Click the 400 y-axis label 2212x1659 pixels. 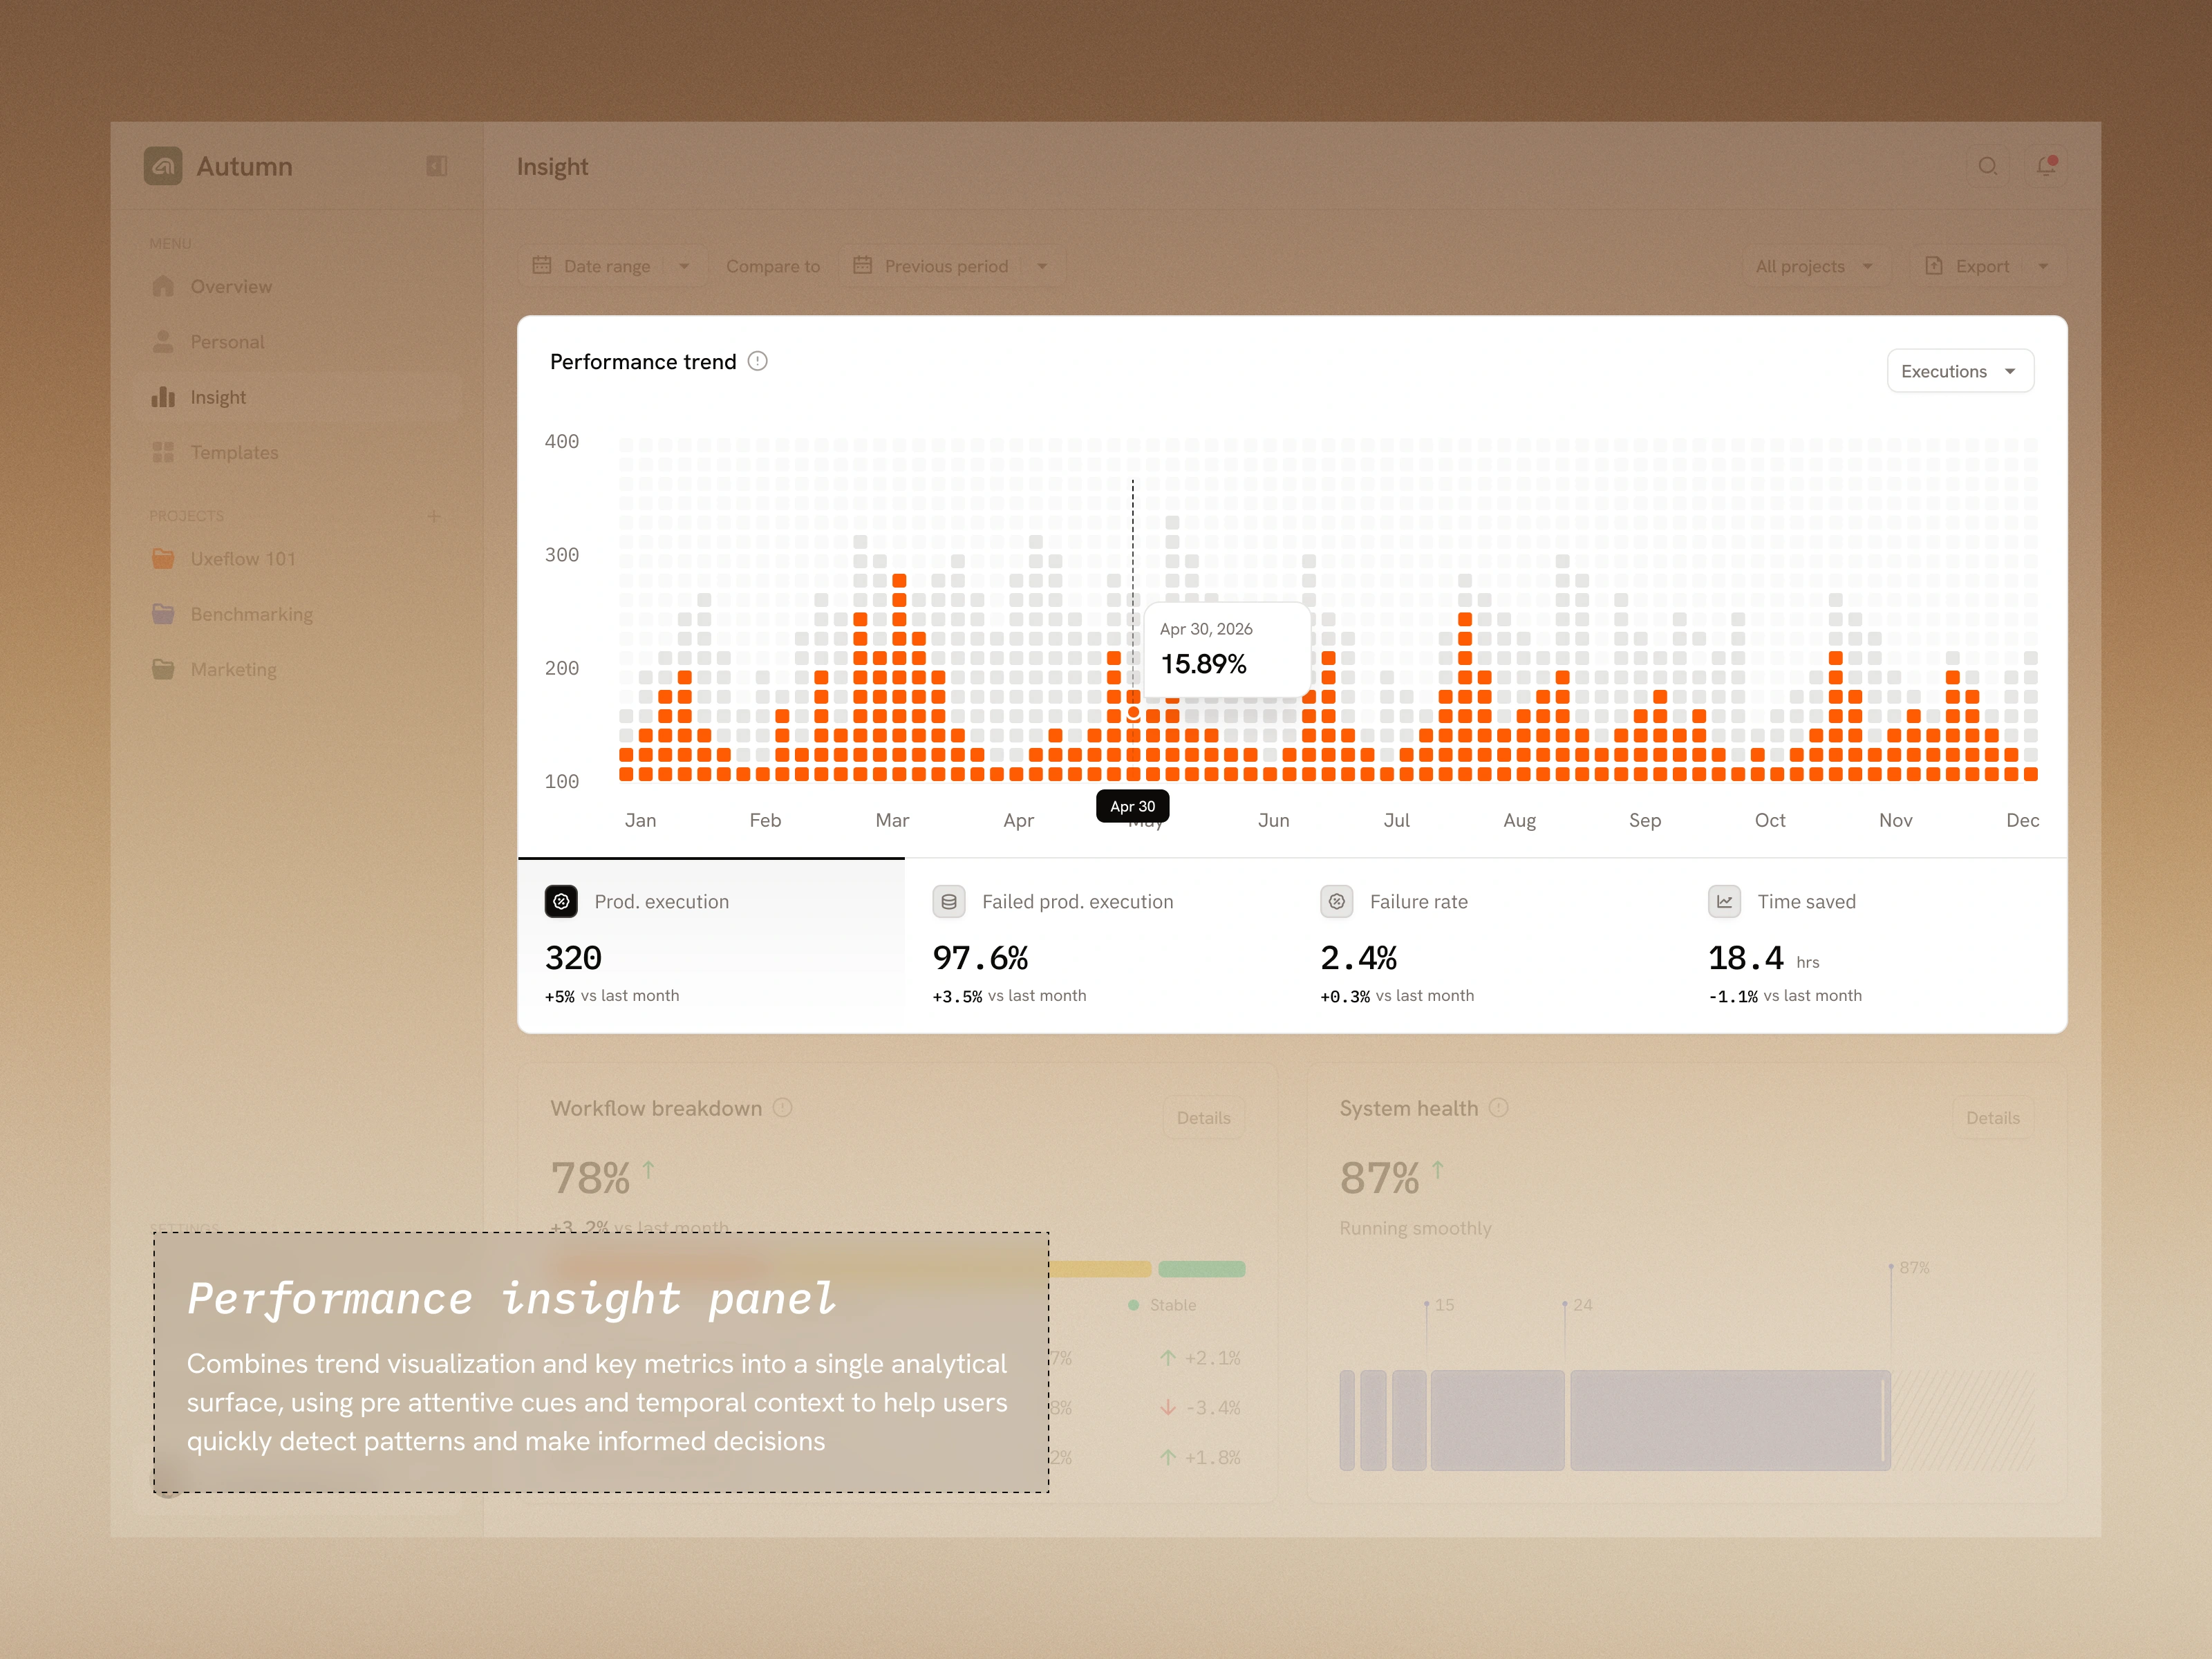pyautogui.click(x=562, y=441)
